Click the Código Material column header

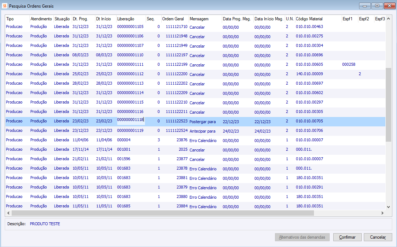coord(309,19)
